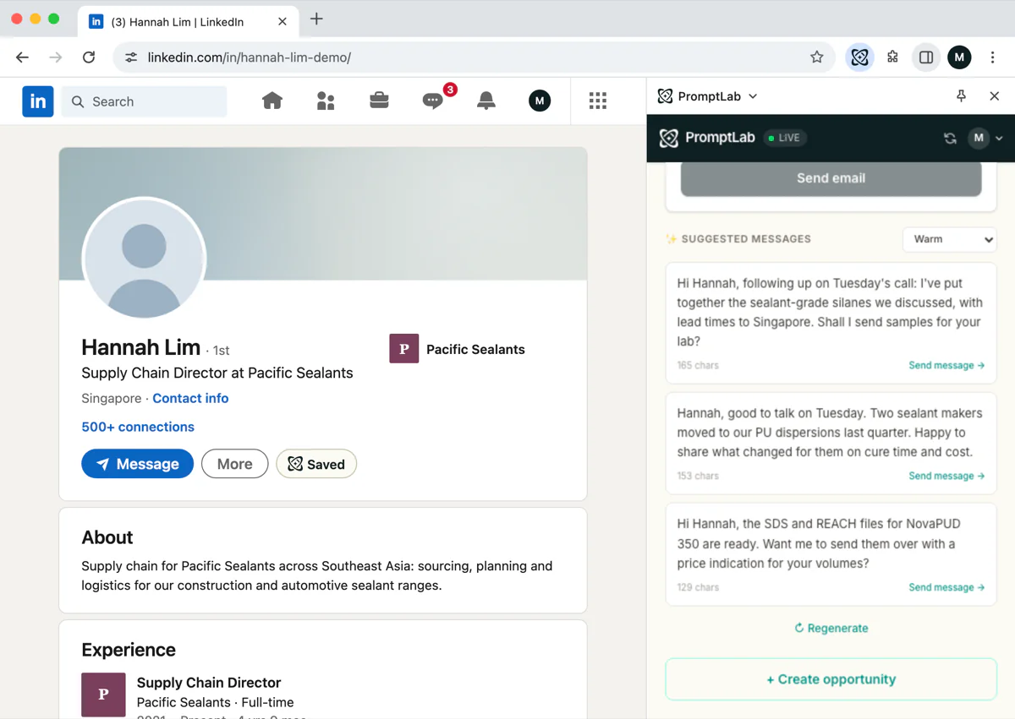The image size is (1015, 719).
Task: Change the Warm tone dropdown
Action: 950,239
